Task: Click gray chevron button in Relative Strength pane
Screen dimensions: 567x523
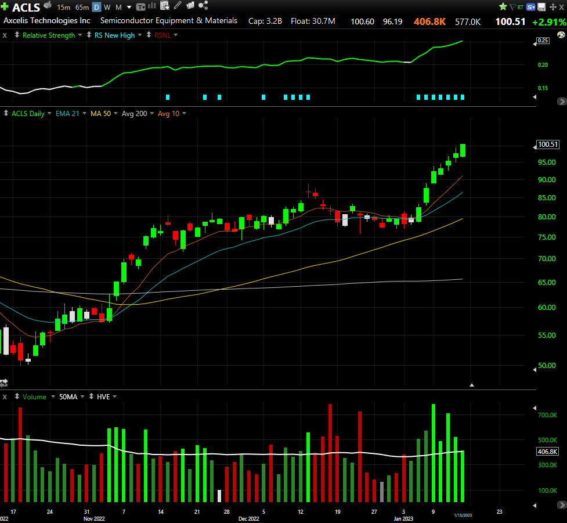Action: tap(562, 101)
